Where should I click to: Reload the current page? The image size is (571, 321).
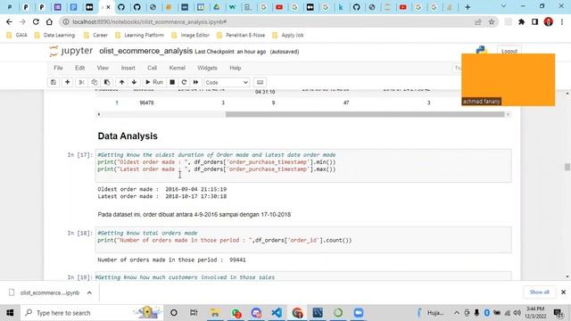[36, 21]
